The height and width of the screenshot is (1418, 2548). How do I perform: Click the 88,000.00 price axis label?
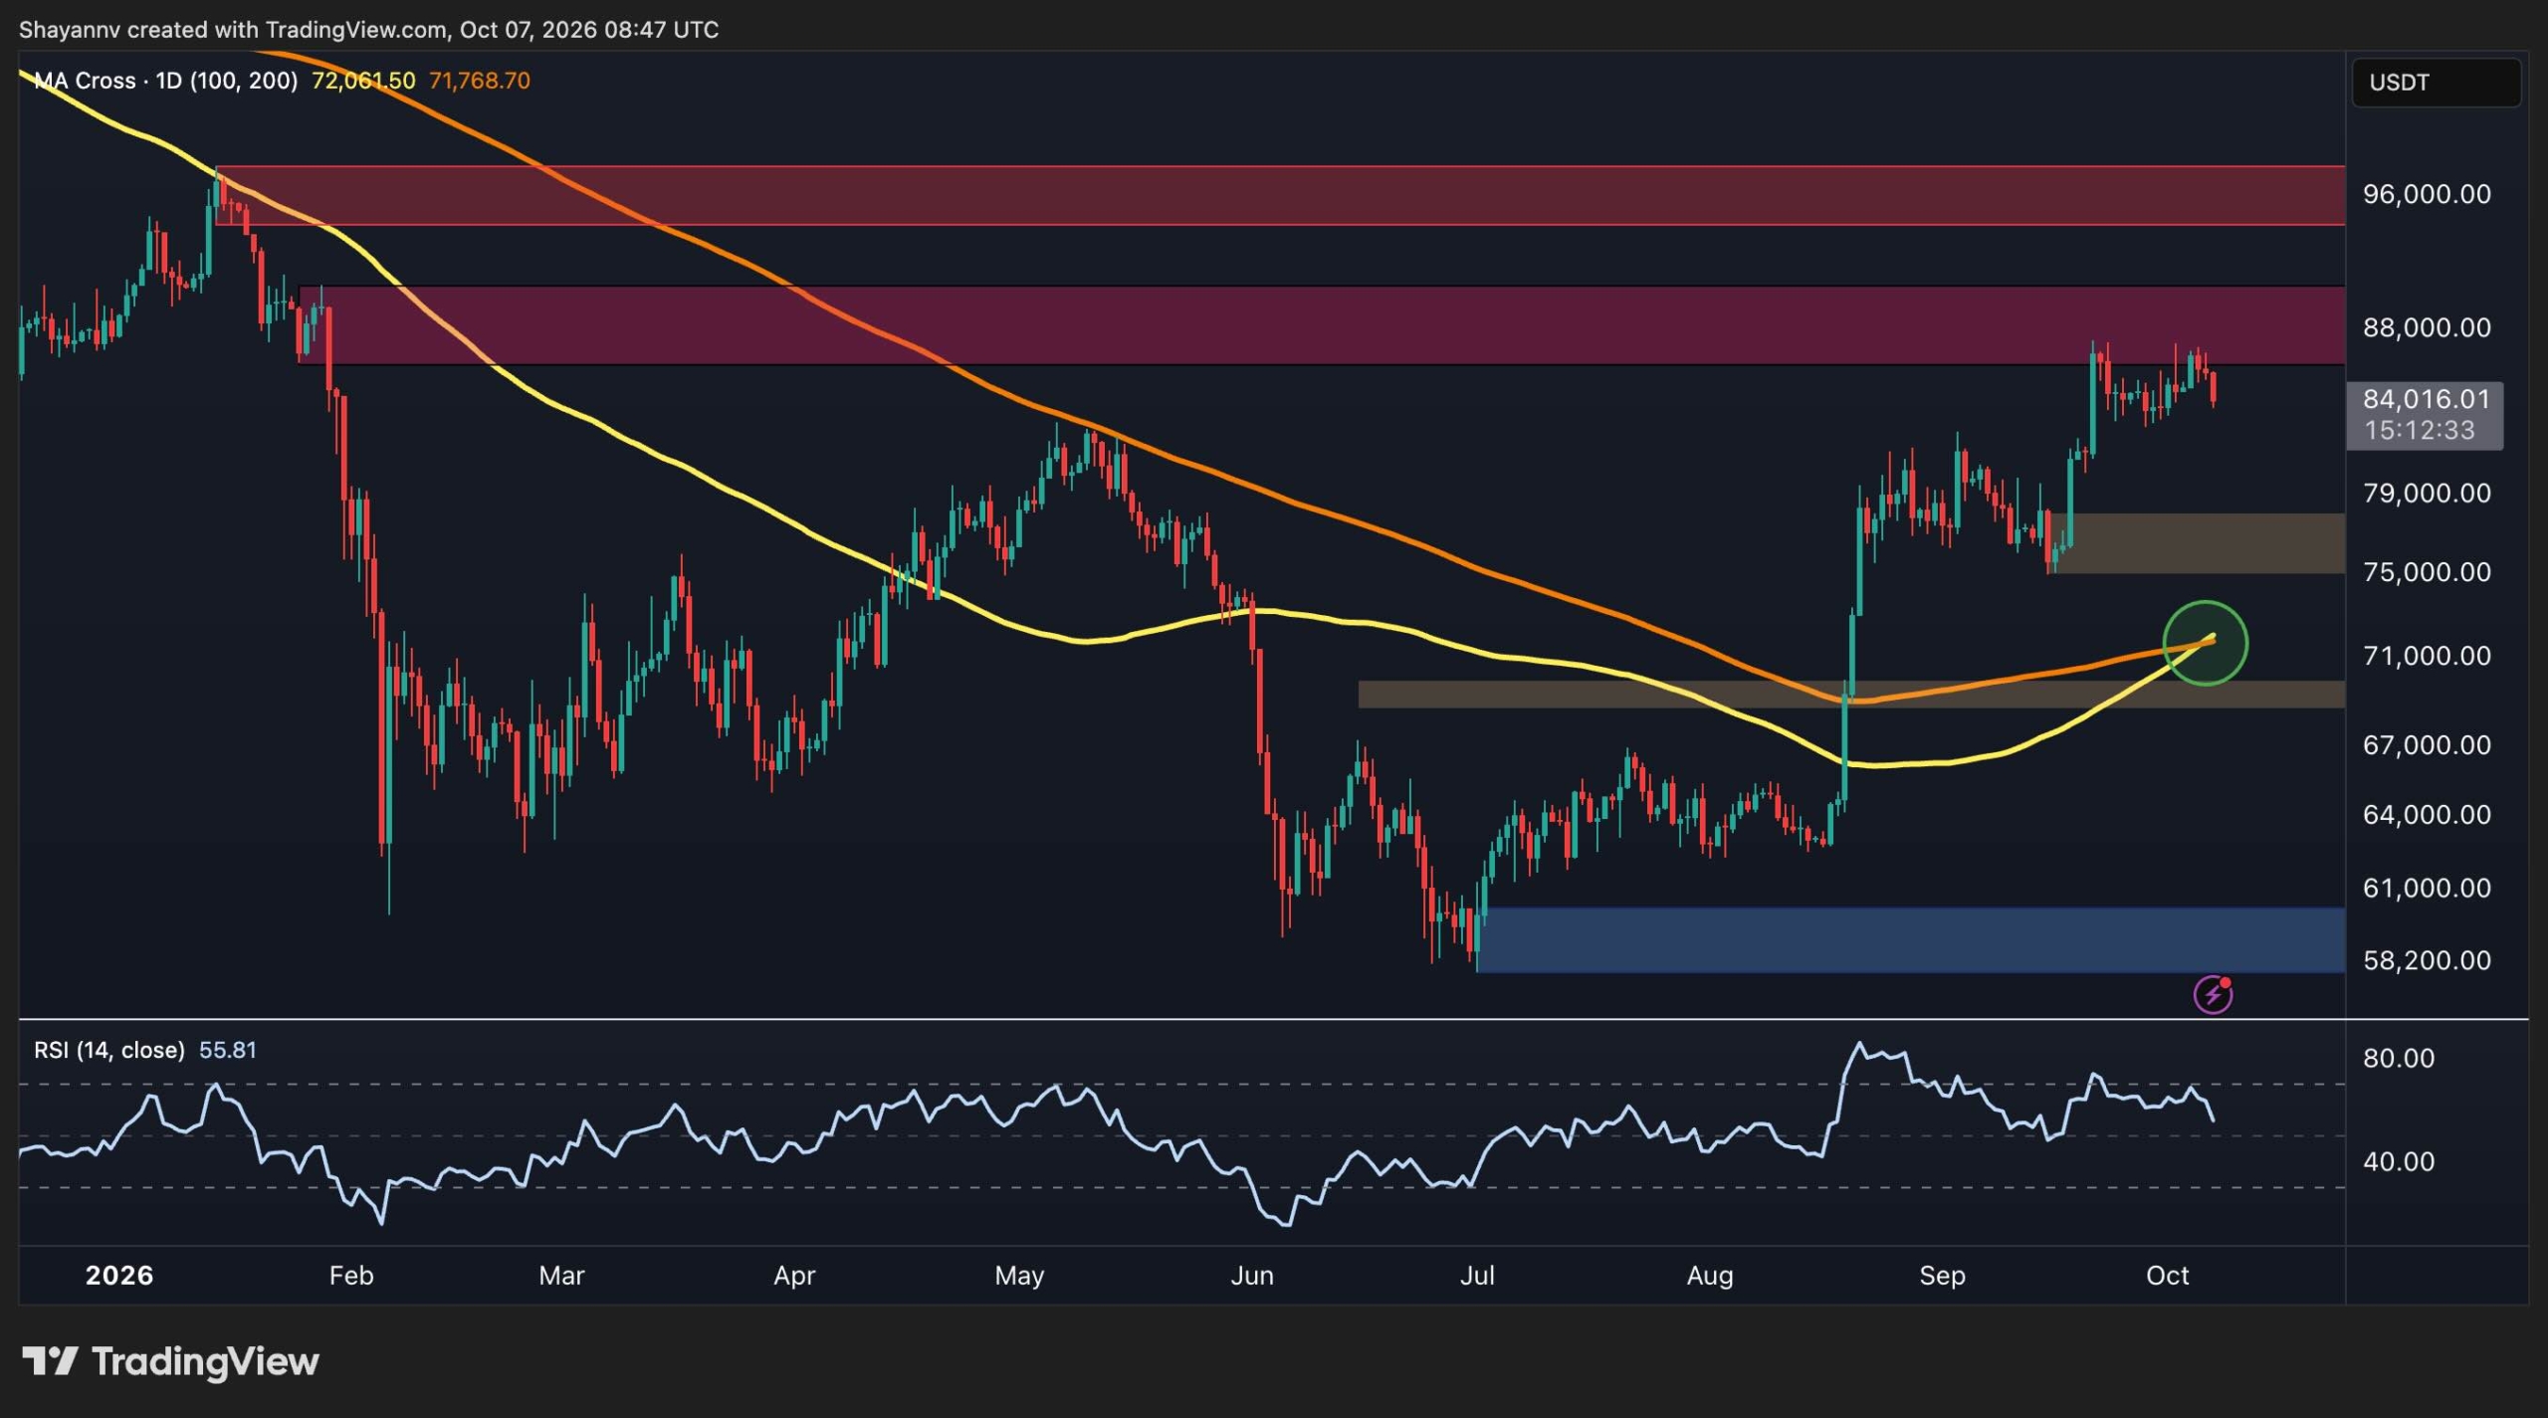(2427, 327)
